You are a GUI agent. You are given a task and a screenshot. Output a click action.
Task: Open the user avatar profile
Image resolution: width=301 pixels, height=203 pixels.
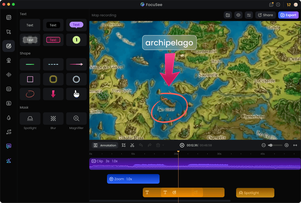[296, 5]
